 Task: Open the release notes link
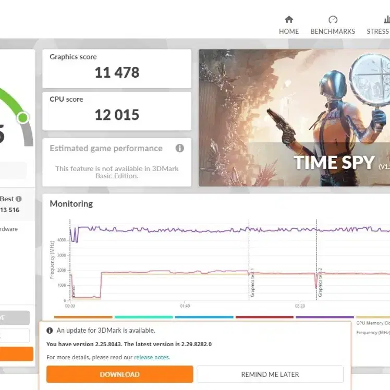click(x=152, y=357)
